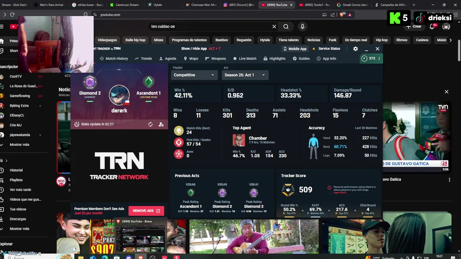Open the Gustavo Gatica news thumbnail
This screenshot has width=461, height=259.
coord(417,137)
